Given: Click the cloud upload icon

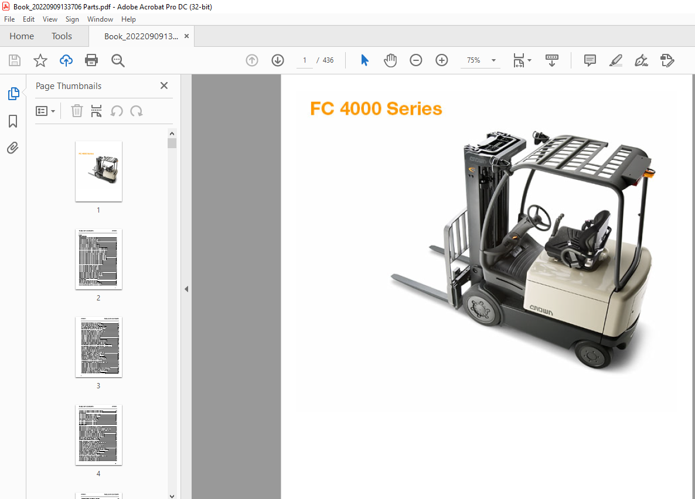Looking at the screenshot, I should pyautogui.click(x=66, y=60).
